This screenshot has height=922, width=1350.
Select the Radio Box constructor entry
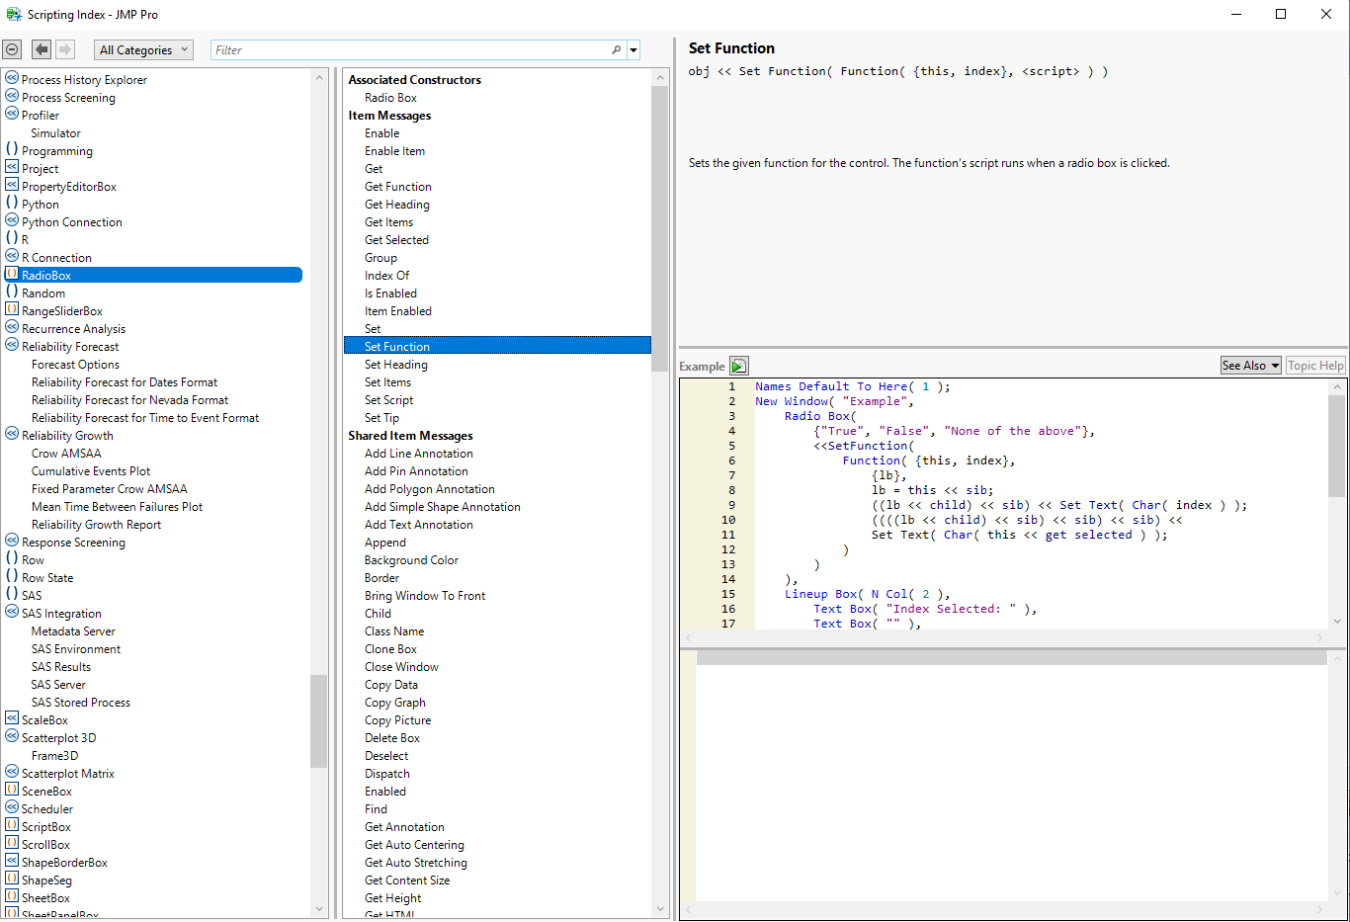(x=390, y=97)
